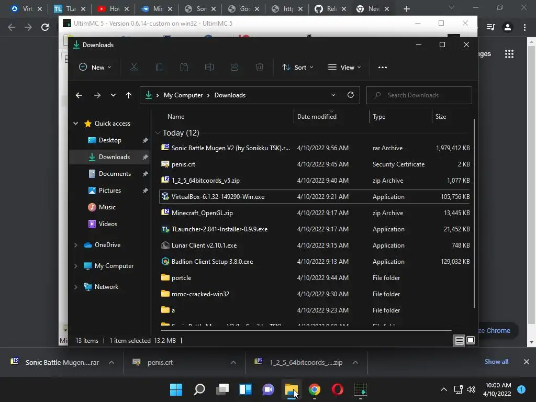This screenshot has width=536, height=402.
Task: Click the Cut icon in Explorer toolbar
Action: tap(133, 68)
